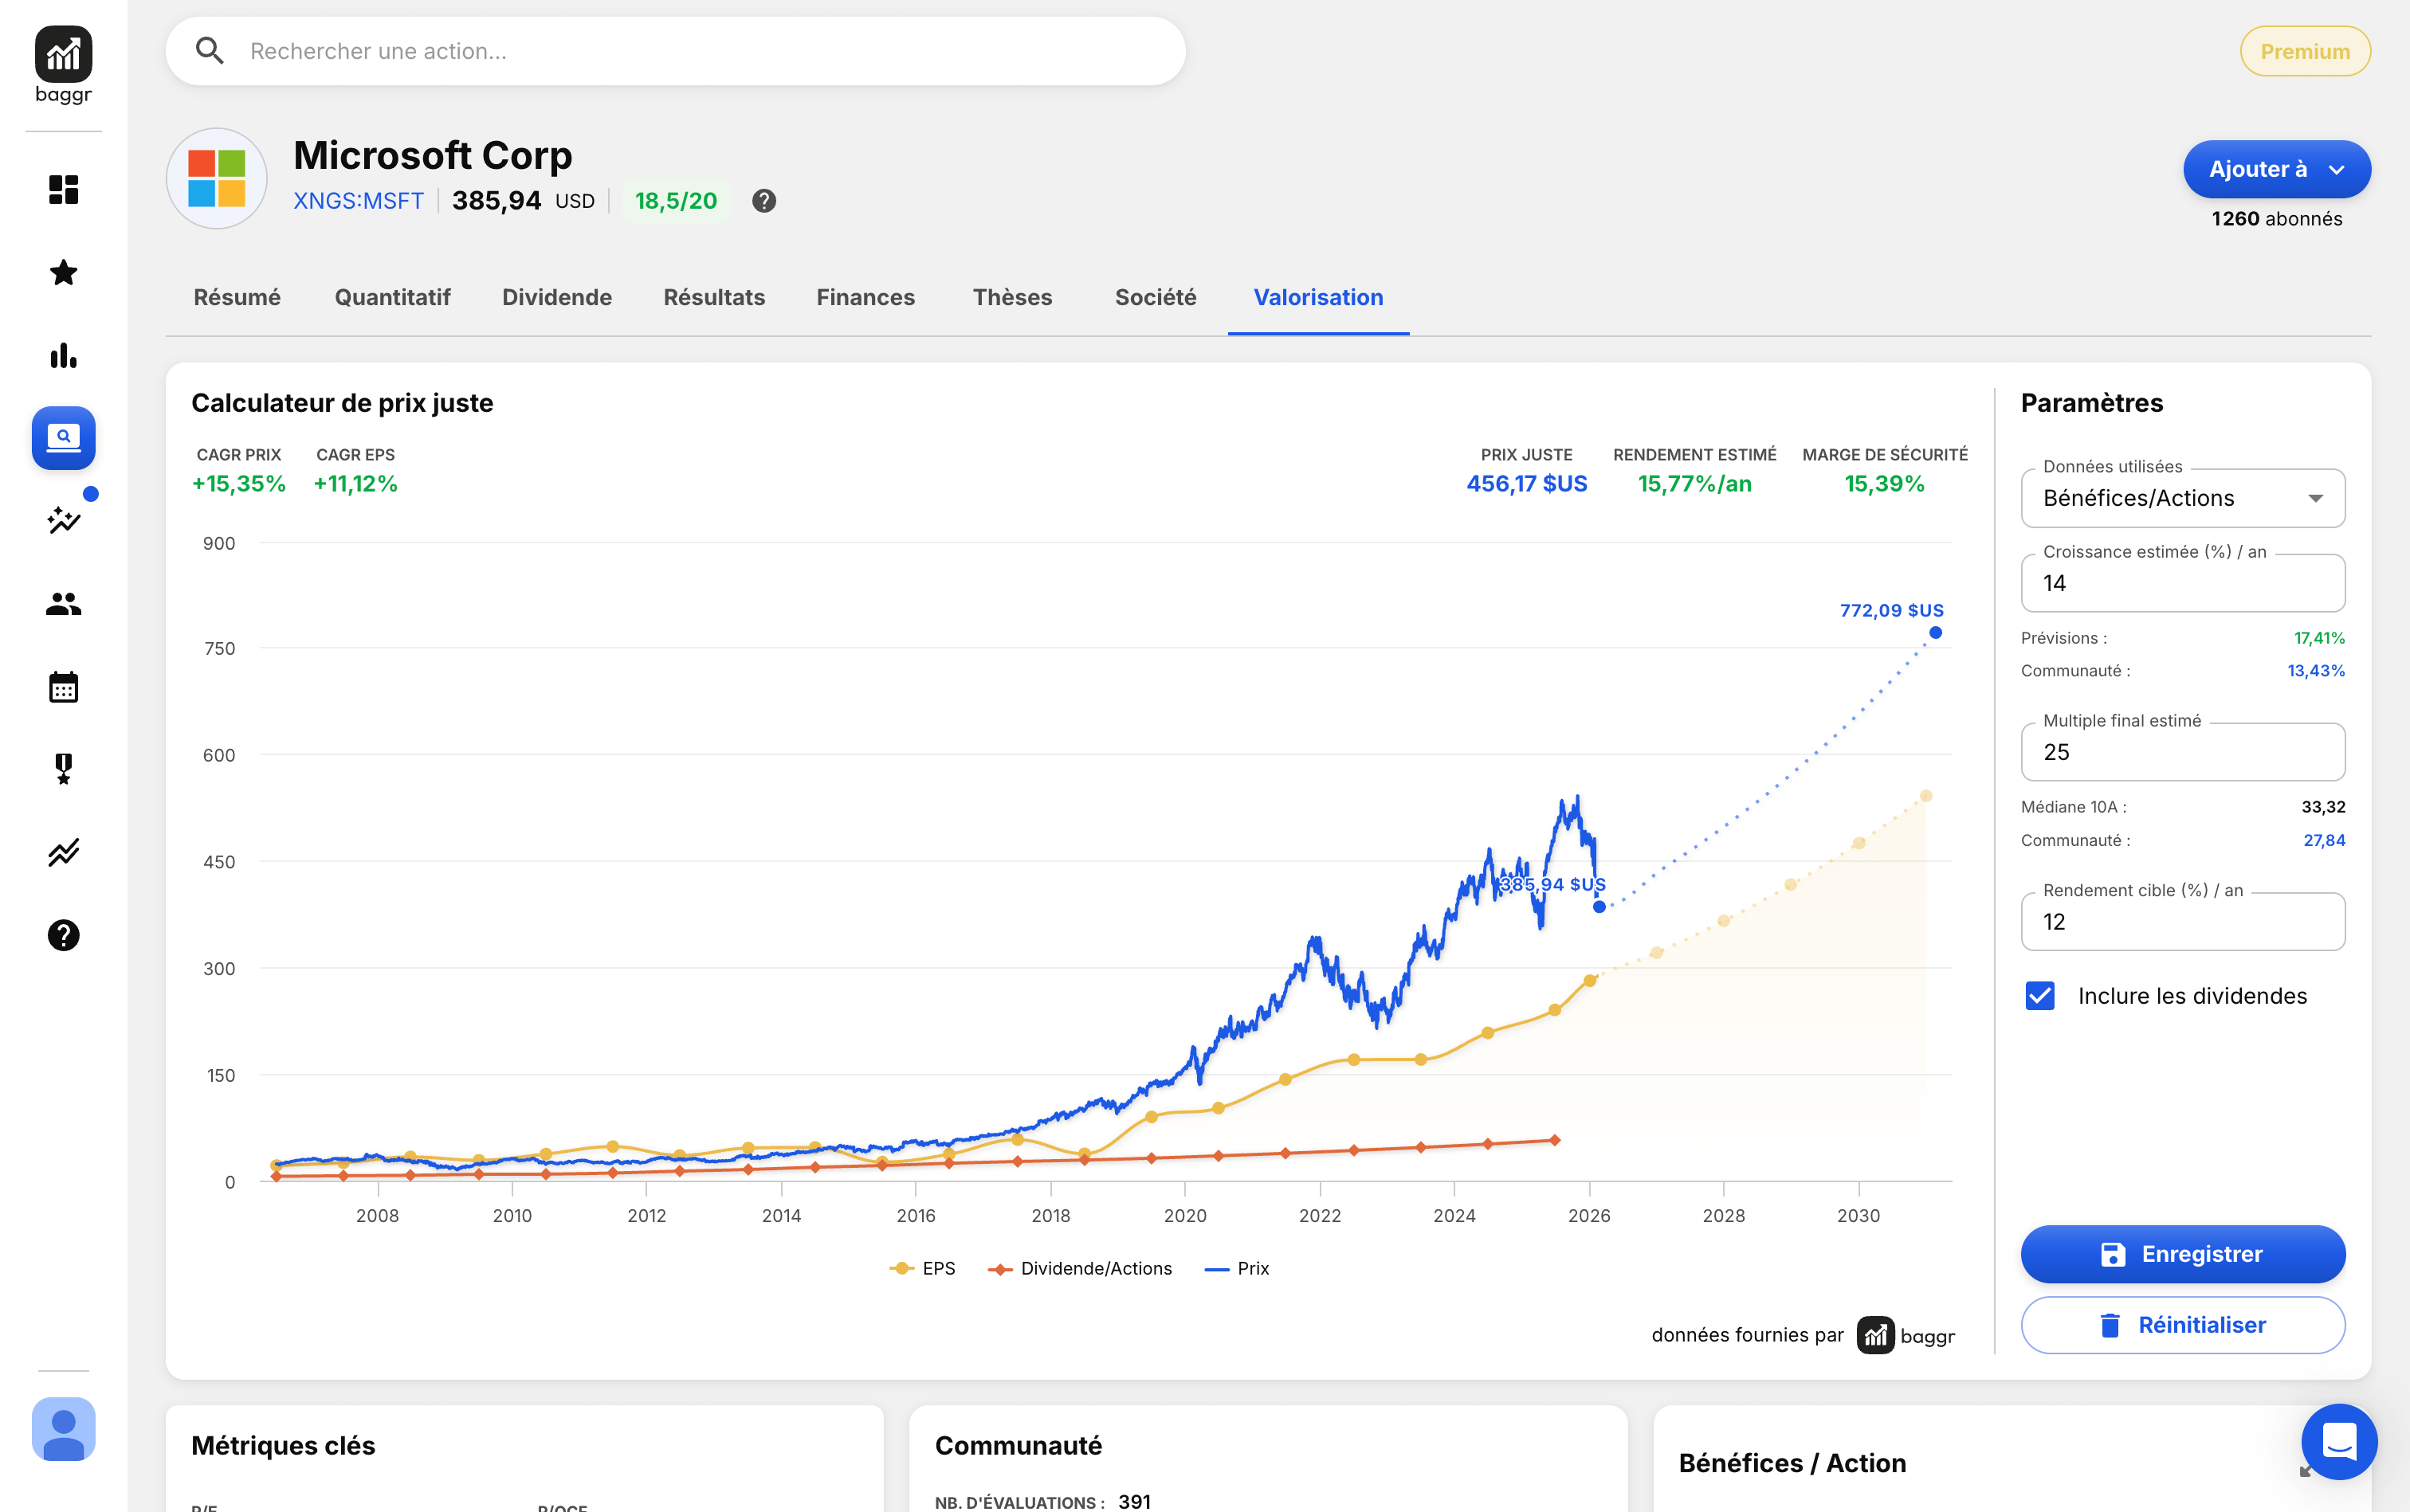Toggle Dividende/Actions series in legend
The width and height of the screenshot is (2410, 1512).
click(1081, 1268)
